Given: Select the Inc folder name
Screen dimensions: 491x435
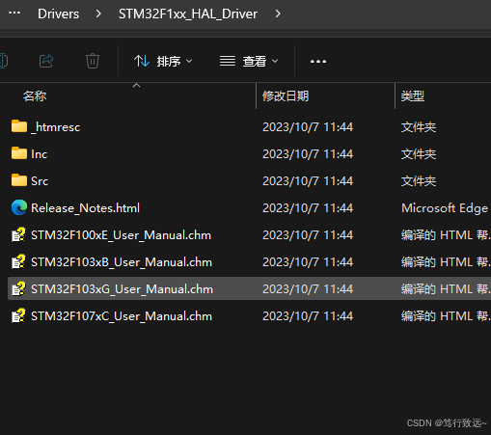Looking at the screenshot, I should [x=40, y=154].
